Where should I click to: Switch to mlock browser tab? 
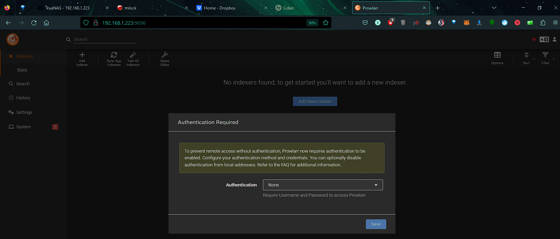(x=152, y=8)
